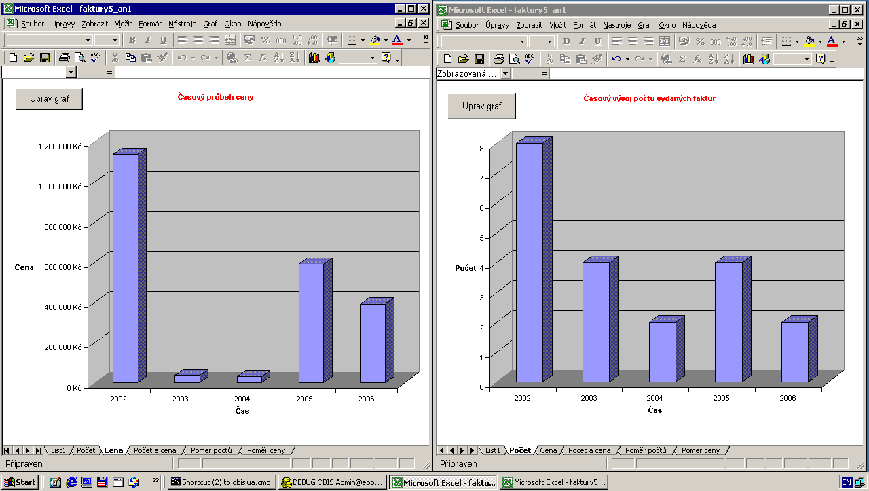Open the 'Zobrazovaná ...' name box dropdown
Viewport: 869px width, 491px height.
[x=505, y=73]
